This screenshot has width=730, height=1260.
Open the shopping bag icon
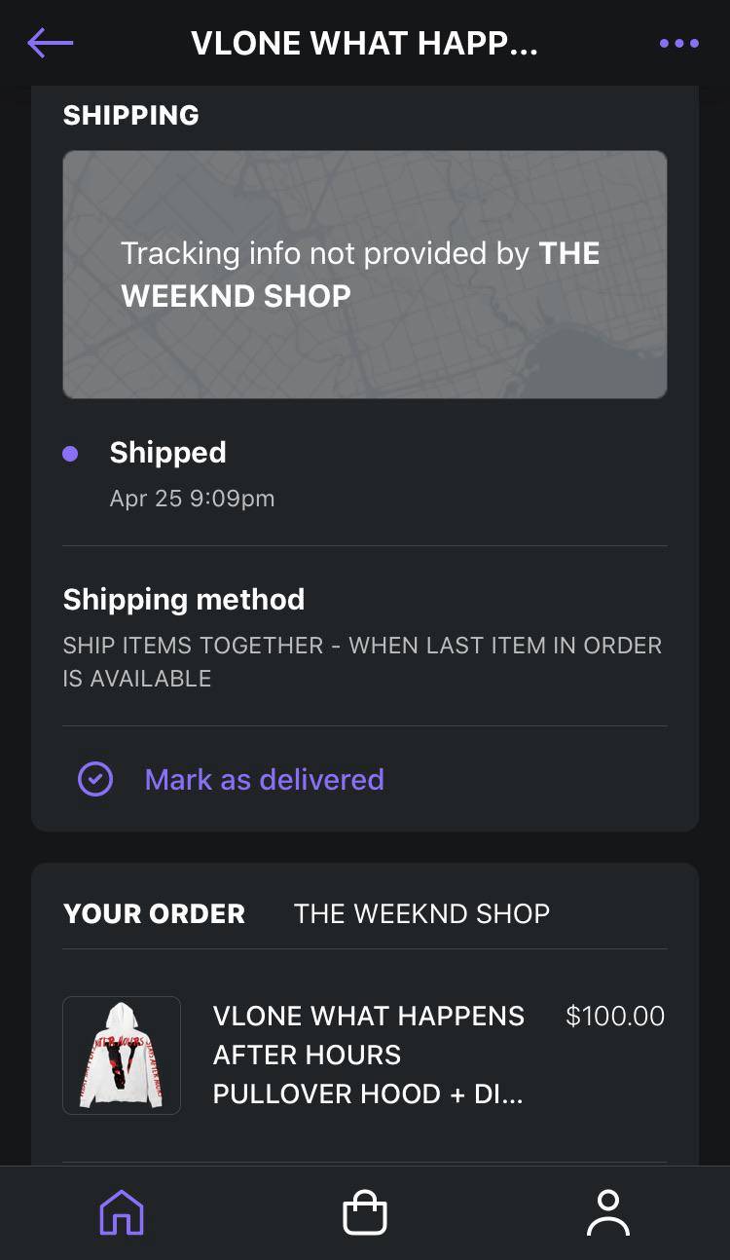pyautogui.click(x=364, y=1212)
